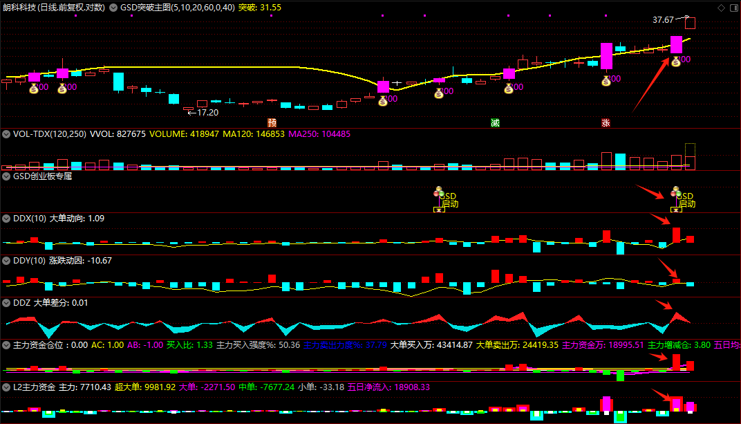Open the VOL-TDX indicator dropdown arrow
This screenshot has height=424, width=741.
(6, 134)
